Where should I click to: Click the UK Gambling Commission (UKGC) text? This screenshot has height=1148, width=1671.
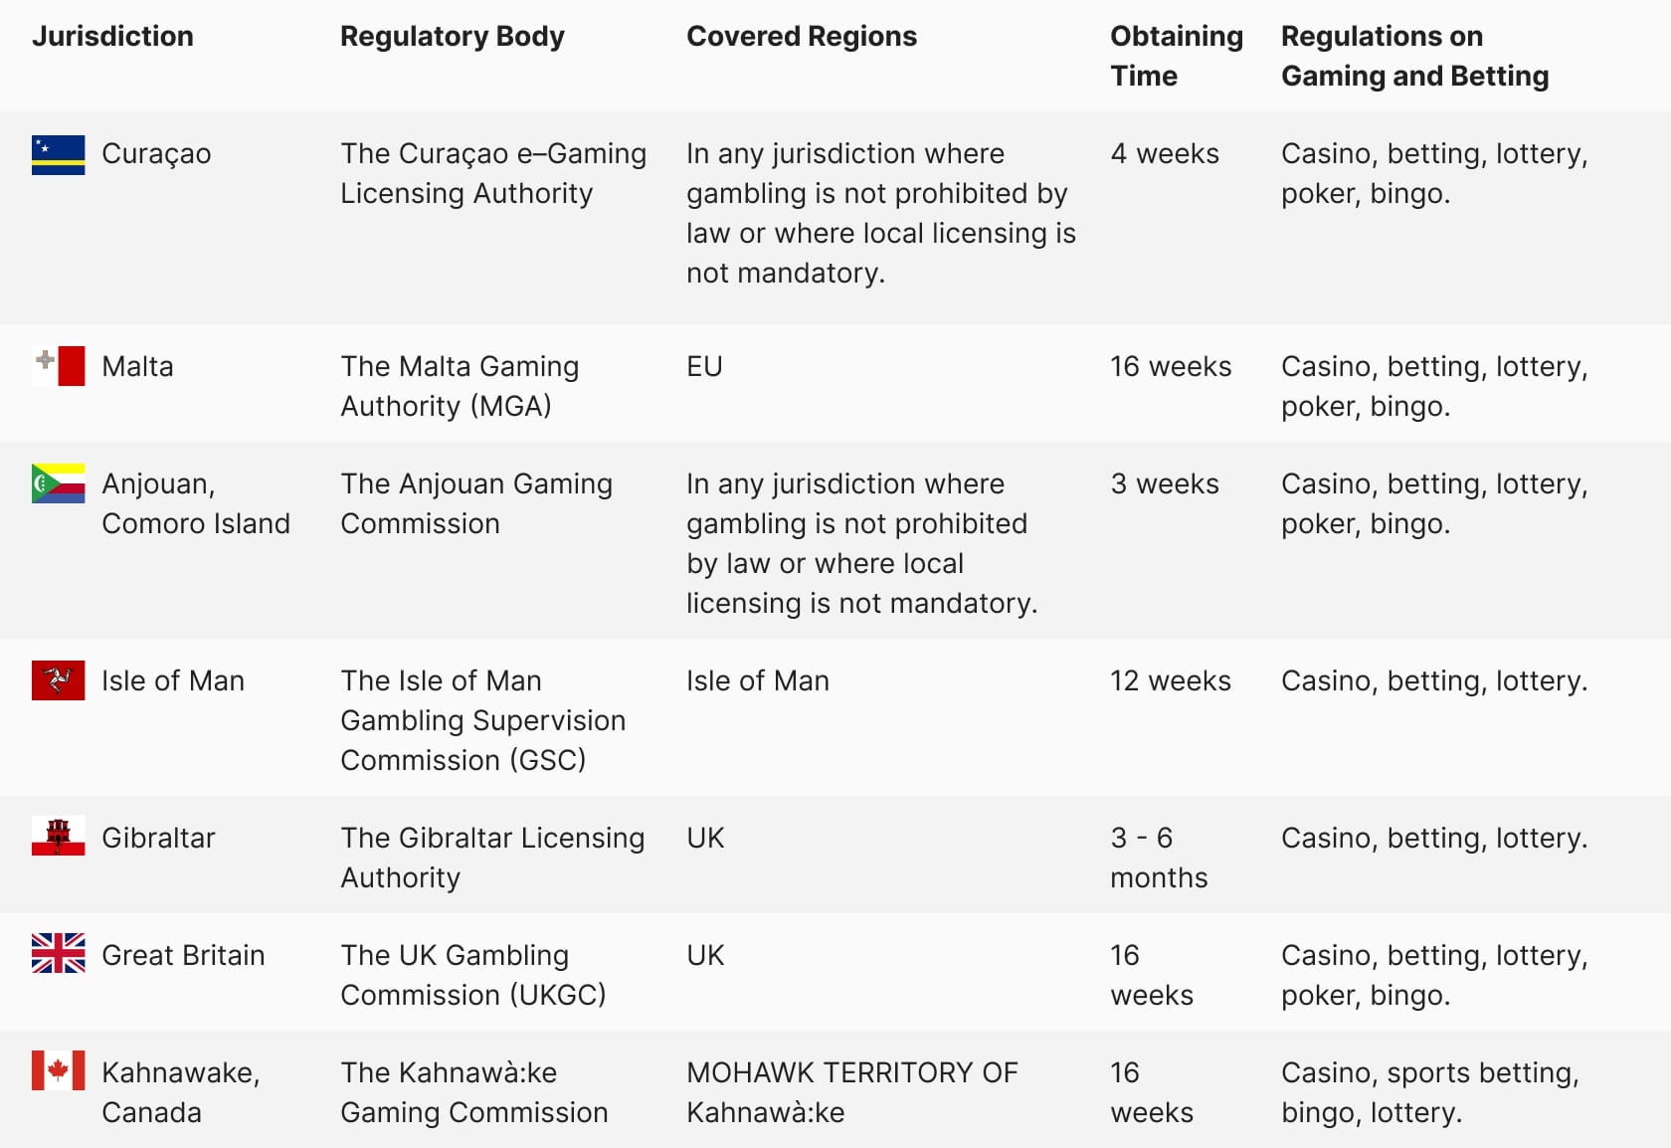(x=473, y=975)
